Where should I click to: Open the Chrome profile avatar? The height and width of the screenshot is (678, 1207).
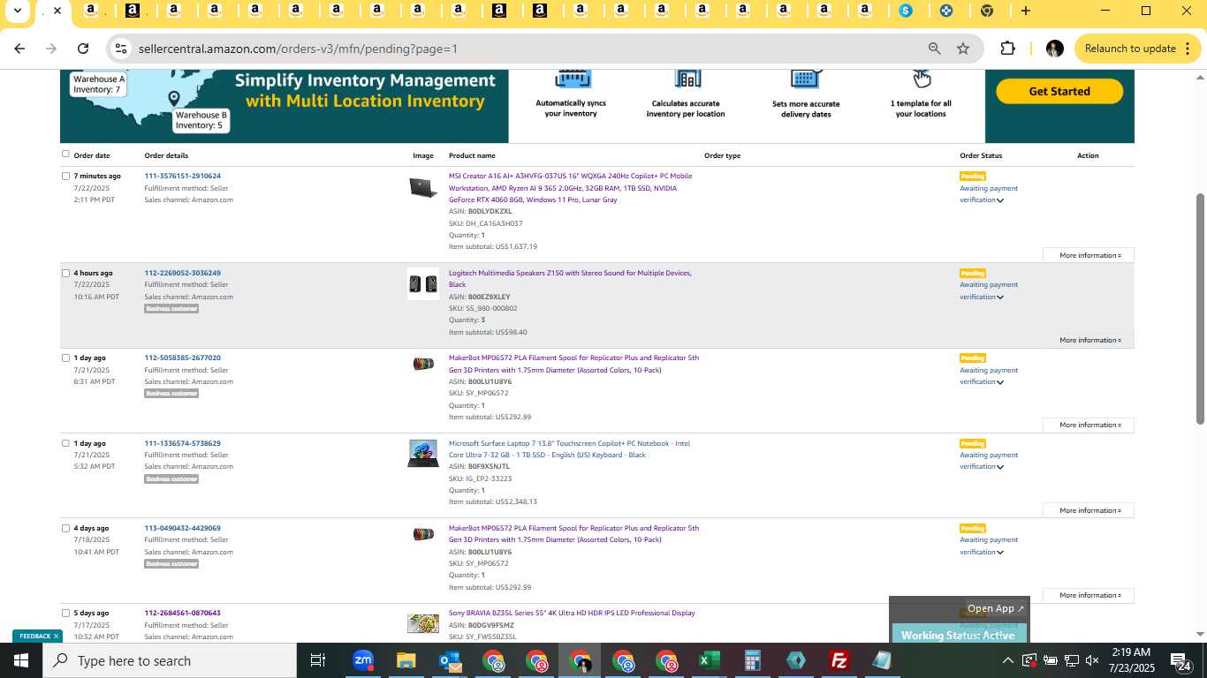pos(1054,49)
